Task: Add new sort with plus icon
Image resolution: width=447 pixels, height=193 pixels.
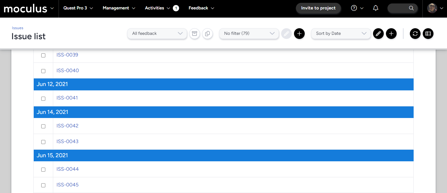Action: click(x=391, y=34)
